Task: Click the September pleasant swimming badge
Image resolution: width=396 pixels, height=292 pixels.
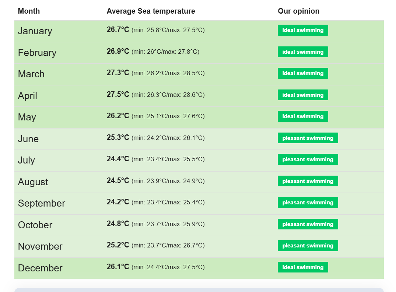Action: click(x=308, y=203)
